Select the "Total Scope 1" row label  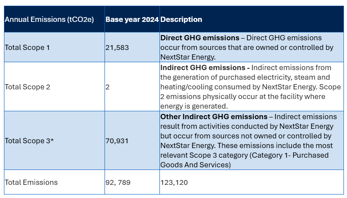pos(27,47)
